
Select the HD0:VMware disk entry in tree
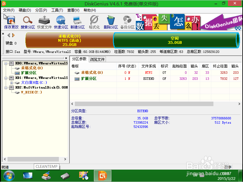[x=41, y=63]
